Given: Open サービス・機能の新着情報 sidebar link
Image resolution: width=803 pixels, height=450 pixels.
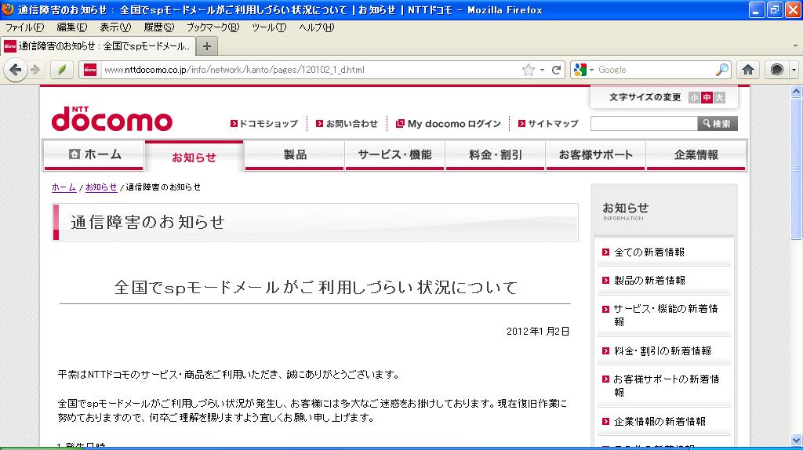Looking at the screenshot, I should coord(665,315).
